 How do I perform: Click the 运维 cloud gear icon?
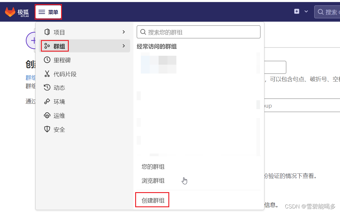click(x=47, y=115)
